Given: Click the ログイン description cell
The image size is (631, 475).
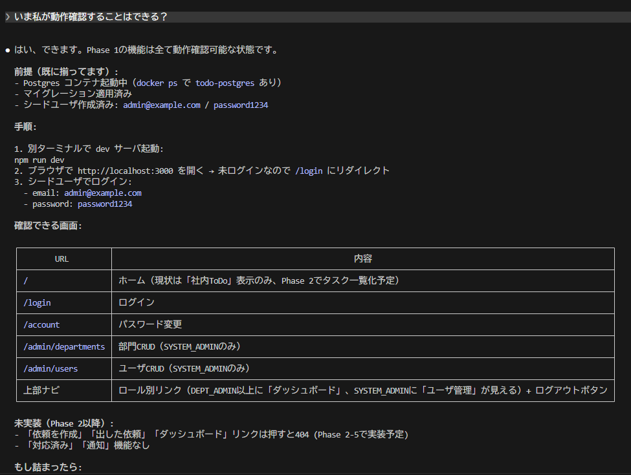Looking at the screenshot, I should pos(363,302).
